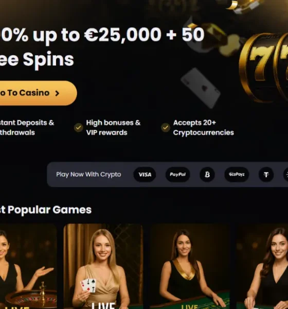288x309 pixels.
Task: Click the Go To Casino button
Action: coord(38,93)
